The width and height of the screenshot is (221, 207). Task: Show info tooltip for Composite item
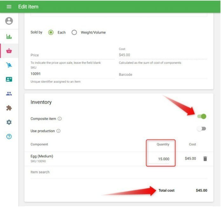pos(60,119)
